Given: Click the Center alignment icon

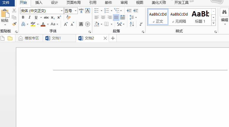Looking at the screenshot, I should tap(103, 17).
